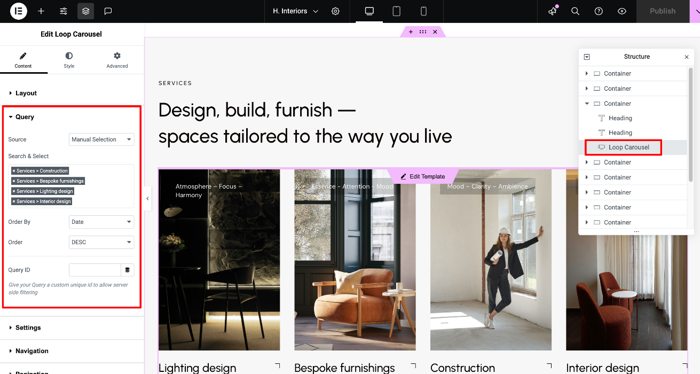Image resolution: width=700 pixels, height=374 pixels.
Task: Remove Services > Lighting design tag
Action: [14, 191]
